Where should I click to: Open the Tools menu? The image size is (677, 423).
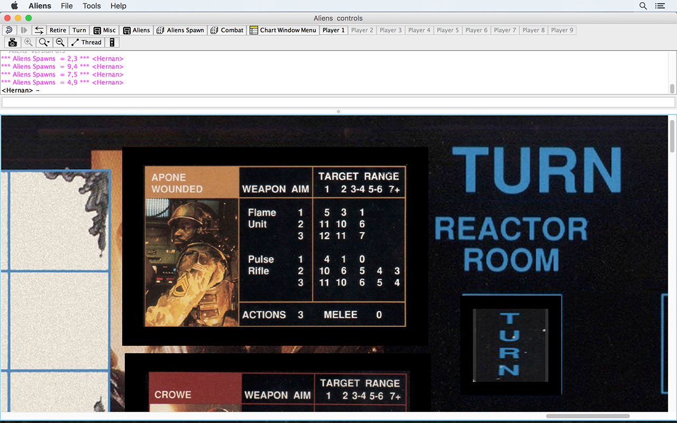[92, 6]
